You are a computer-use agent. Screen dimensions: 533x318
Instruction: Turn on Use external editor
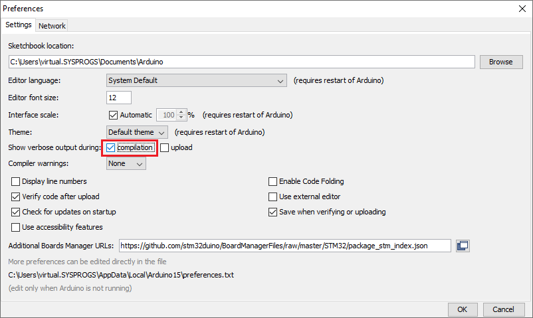[x=272, y=197]
